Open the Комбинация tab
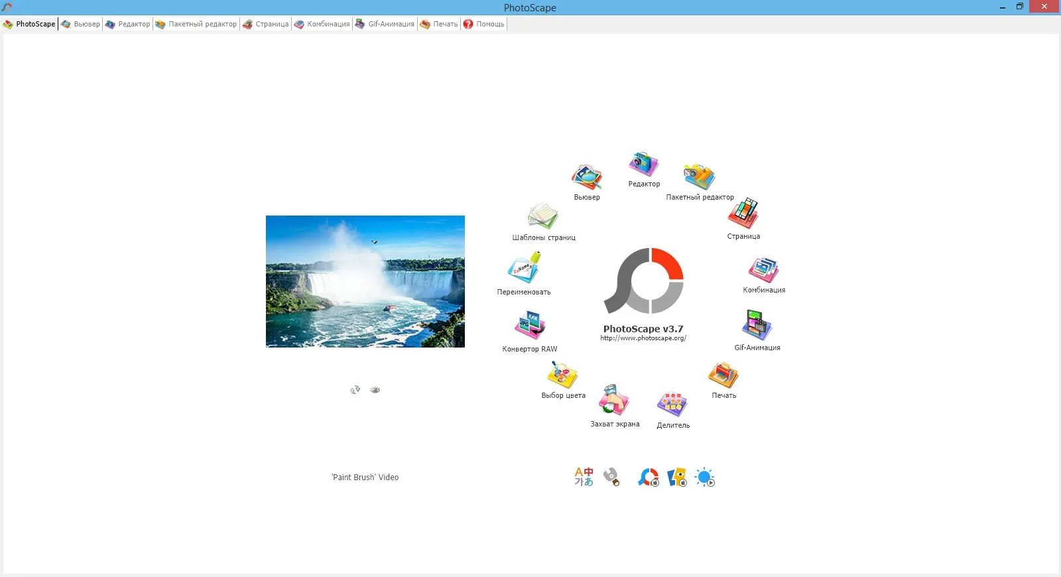Screen dimensions: 1061x577 (322, 24)
